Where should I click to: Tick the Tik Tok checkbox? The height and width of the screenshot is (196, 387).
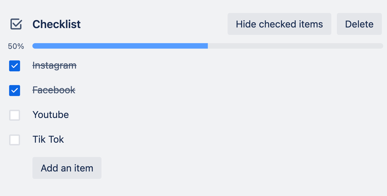point(14,140)
